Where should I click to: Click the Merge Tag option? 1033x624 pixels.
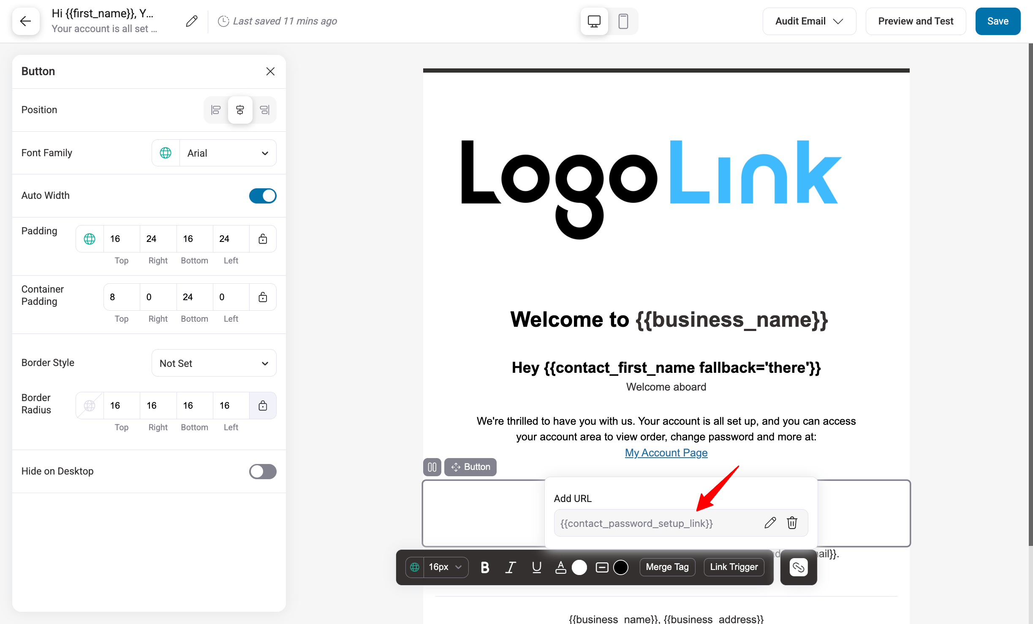pos(667,567)
